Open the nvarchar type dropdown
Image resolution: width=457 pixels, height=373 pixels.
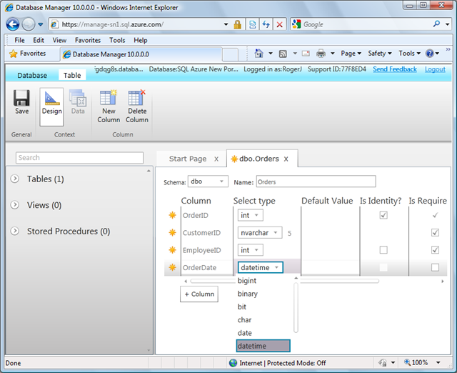[260, 233]
